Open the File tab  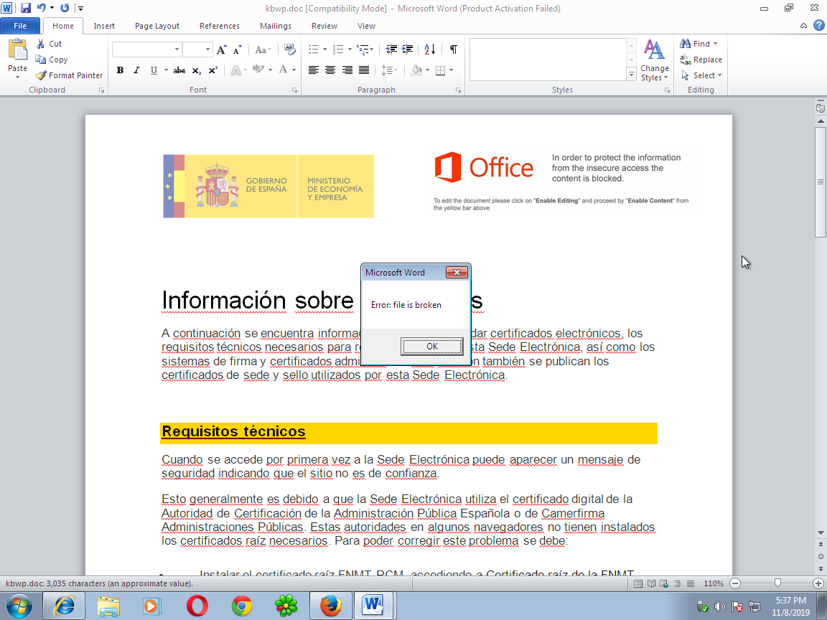point(20,26)
